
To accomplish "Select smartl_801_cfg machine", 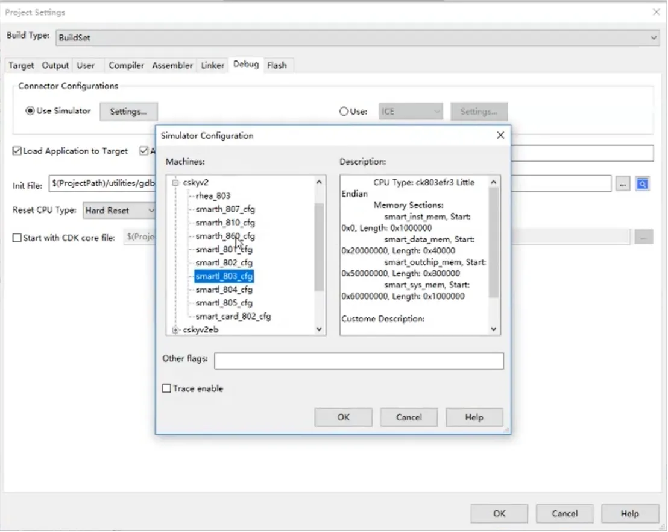I will coord(224,249).
